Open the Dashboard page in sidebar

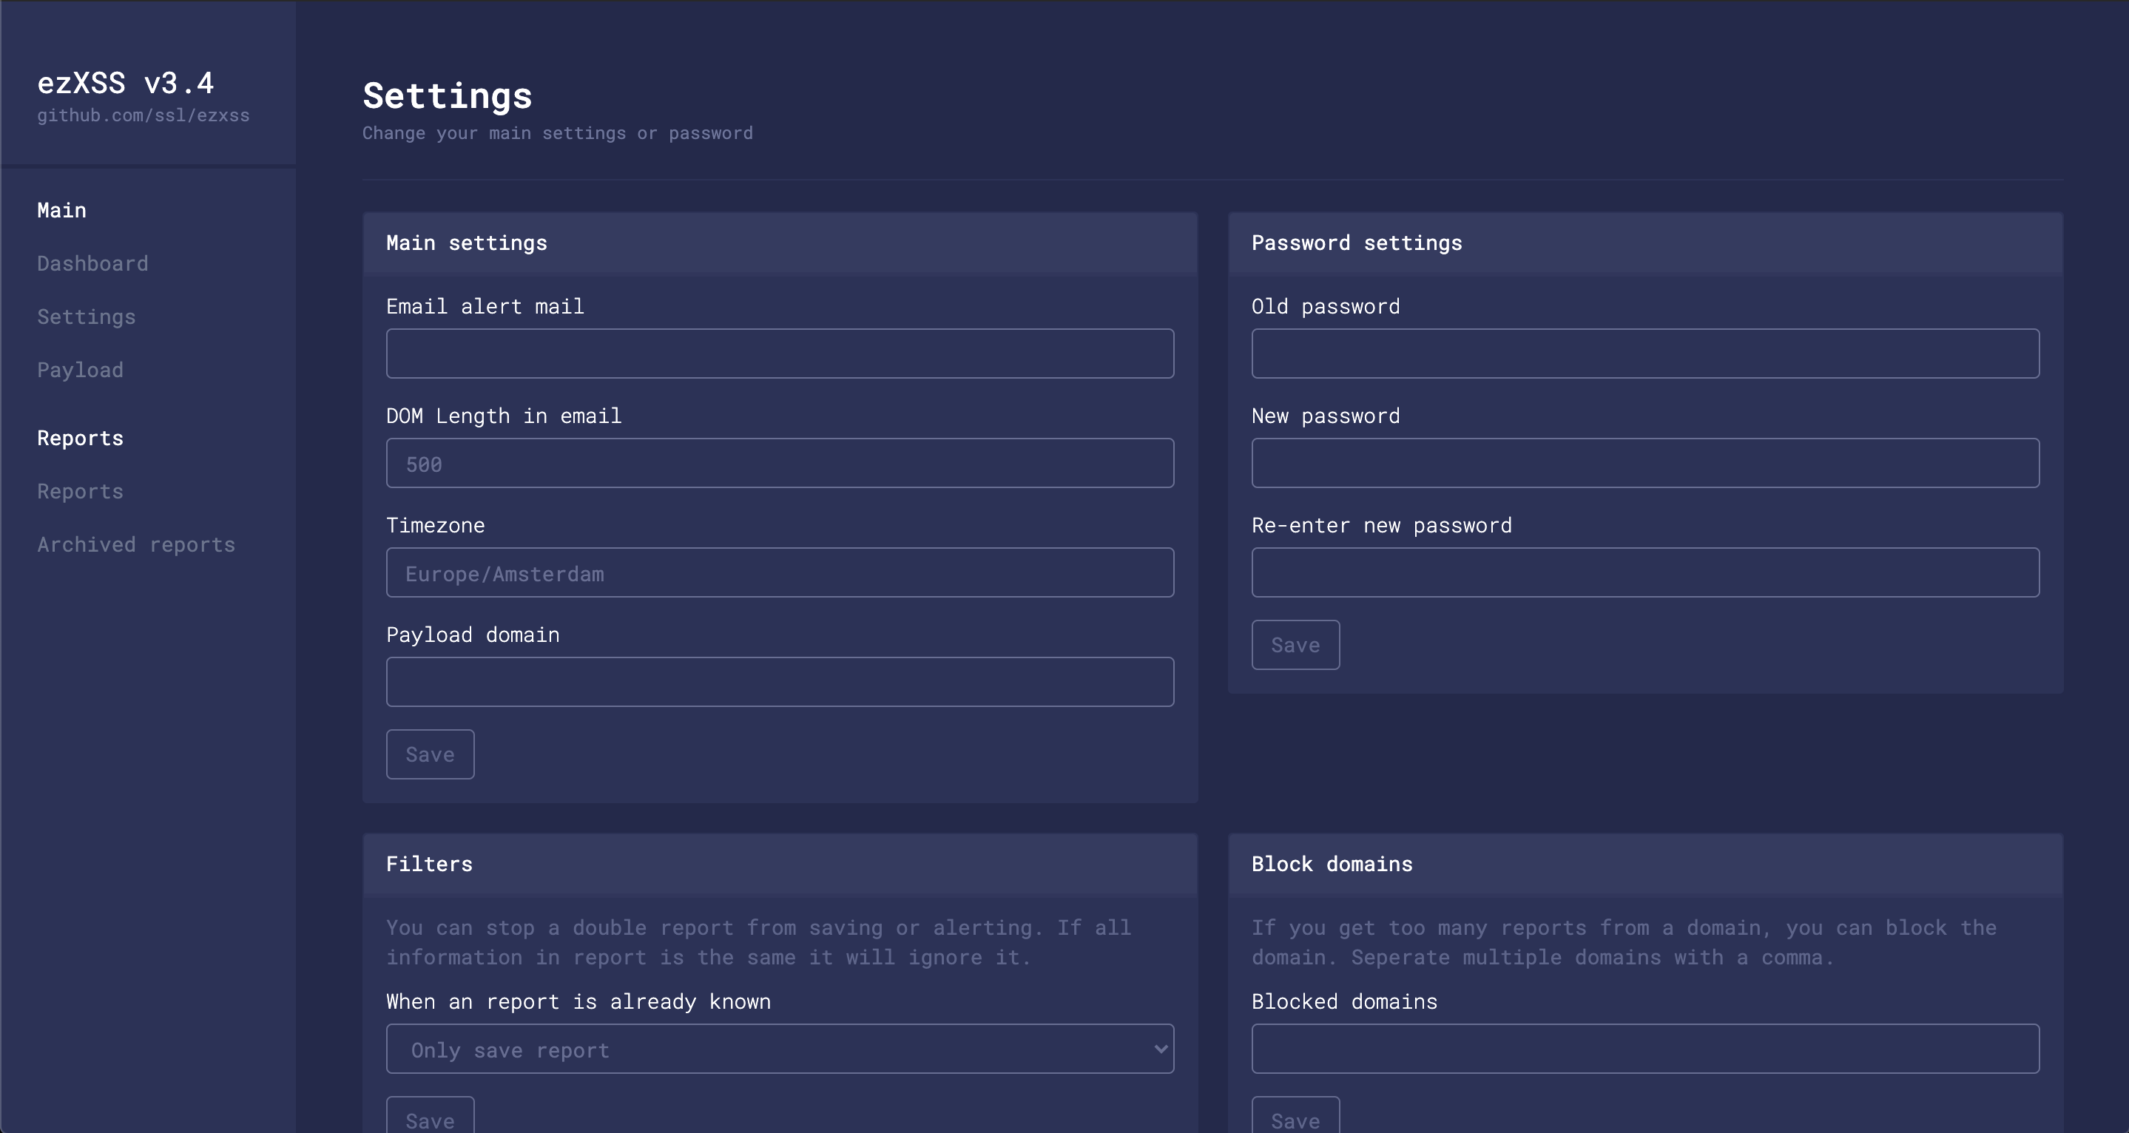click(92, 263)
